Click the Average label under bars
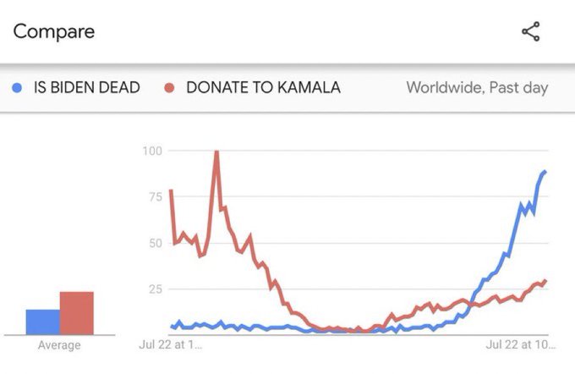The height and width of the screenshot is (374, 575). pos(59,345)
